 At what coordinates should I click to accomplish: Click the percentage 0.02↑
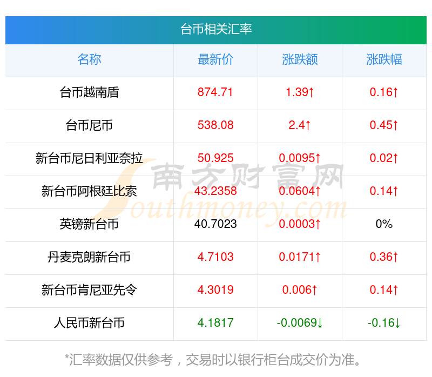point(384,158)
